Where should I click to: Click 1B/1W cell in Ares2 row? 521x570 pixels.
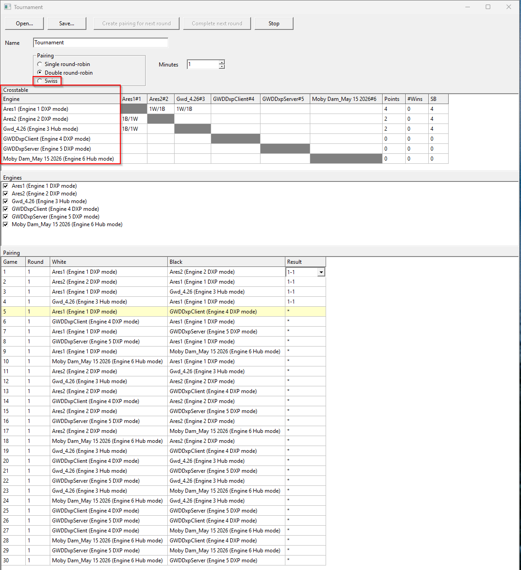134,119
